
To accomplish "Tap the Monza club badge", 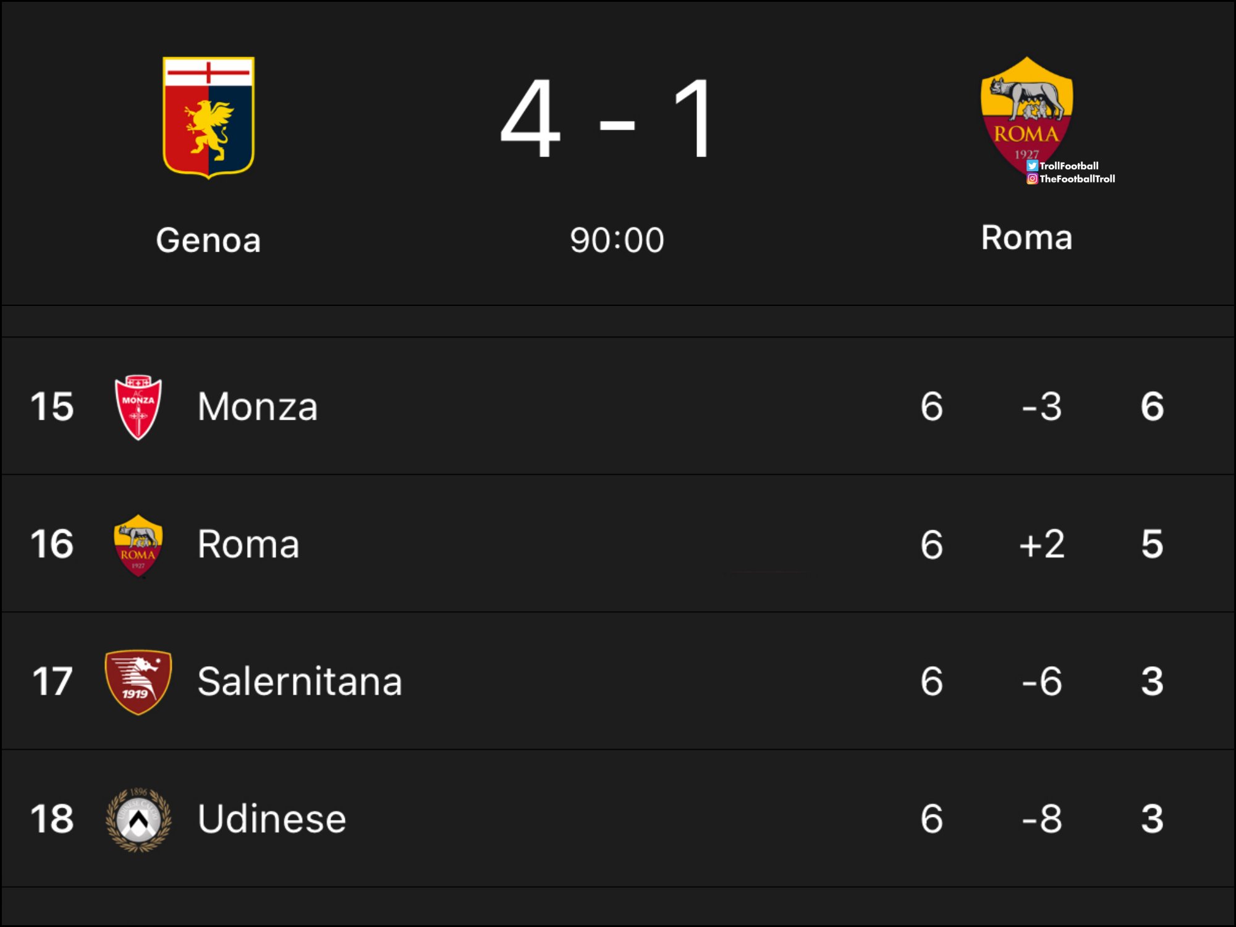I will pyautogui.click(x=138, y=407).
